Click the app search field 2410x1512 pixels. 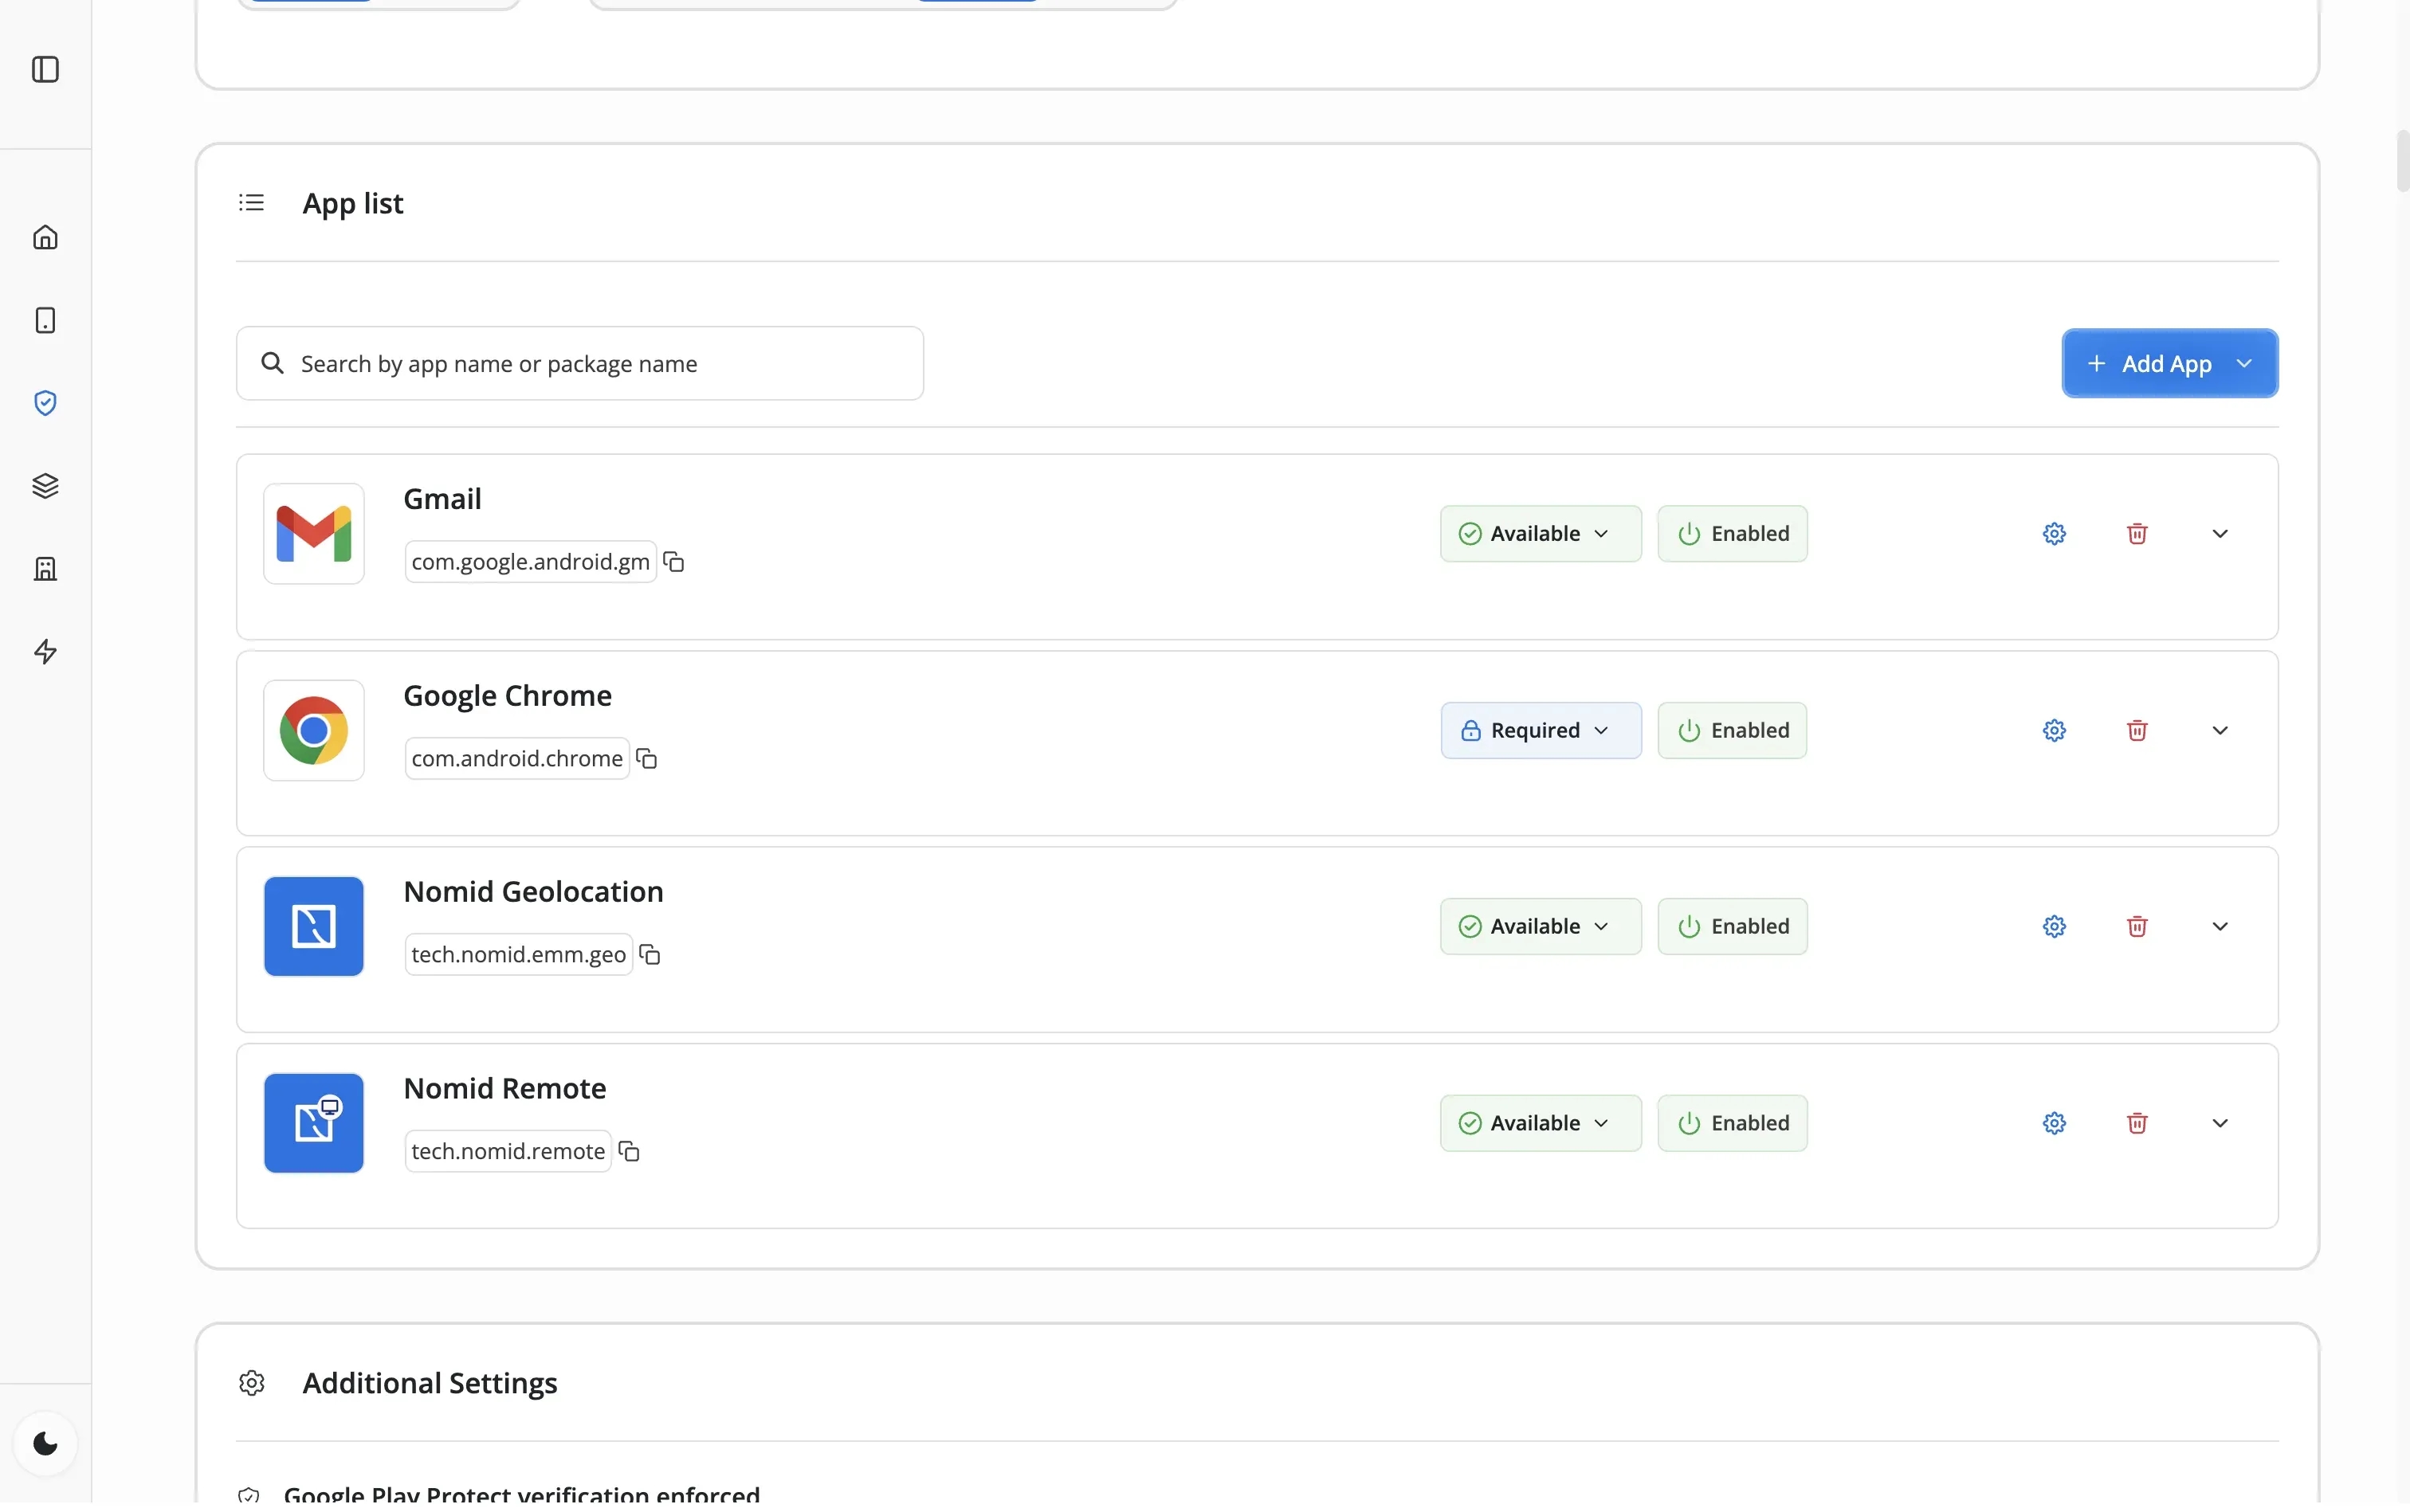coord(579,363)
